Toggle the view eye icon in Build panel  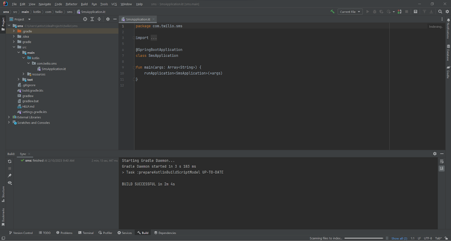point(10,183)
